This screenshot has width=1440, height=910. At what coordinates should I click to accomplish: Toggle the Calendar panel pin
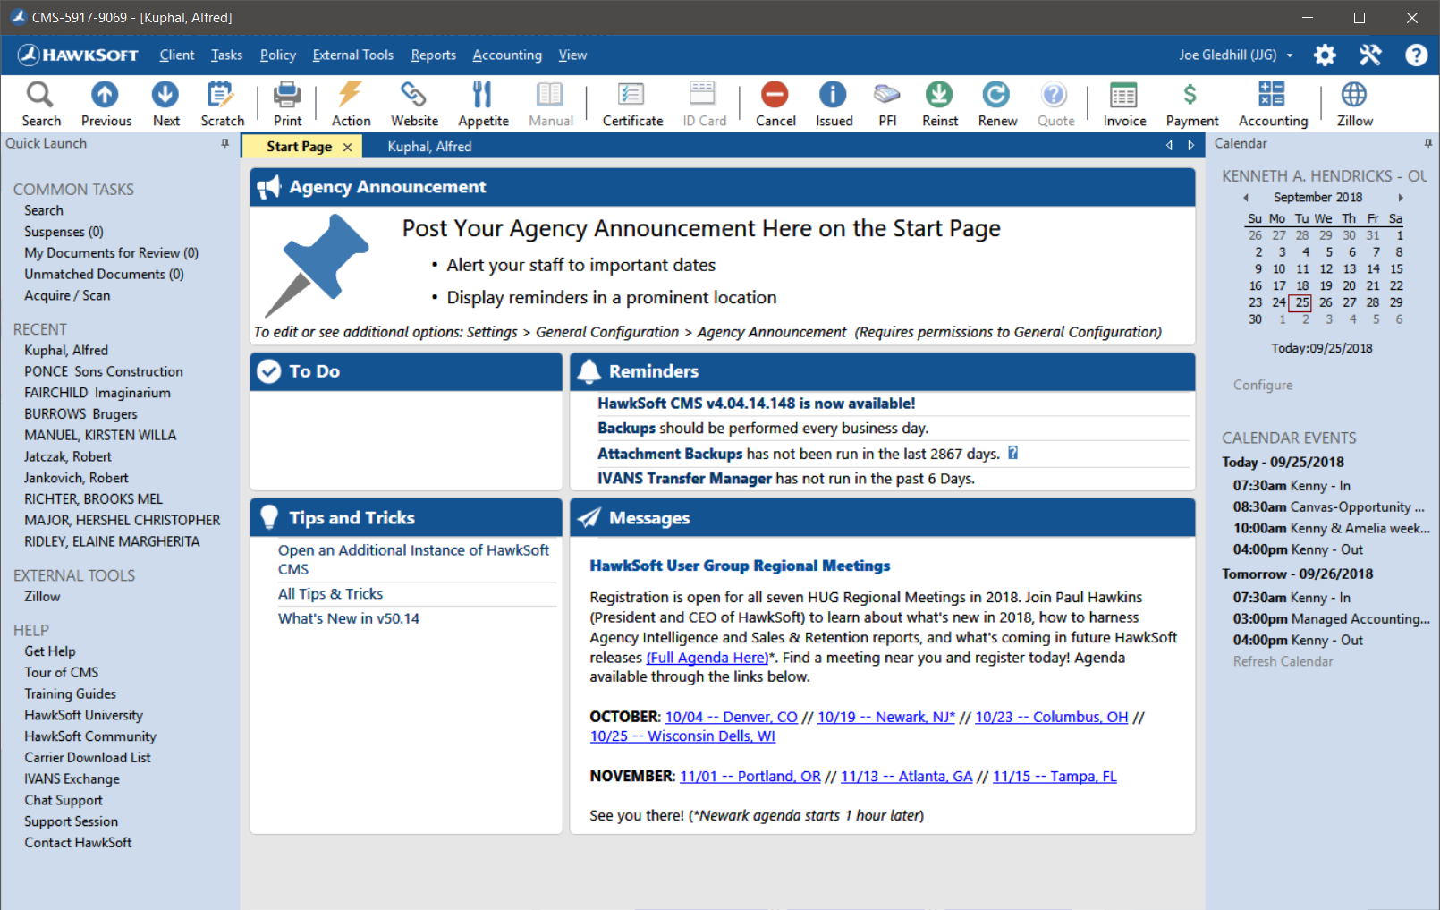(1427, 144)
